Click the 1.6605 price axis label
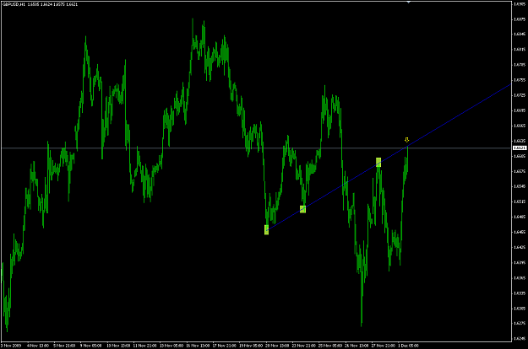This screenshot has height=349, width=528. (520, 156)
